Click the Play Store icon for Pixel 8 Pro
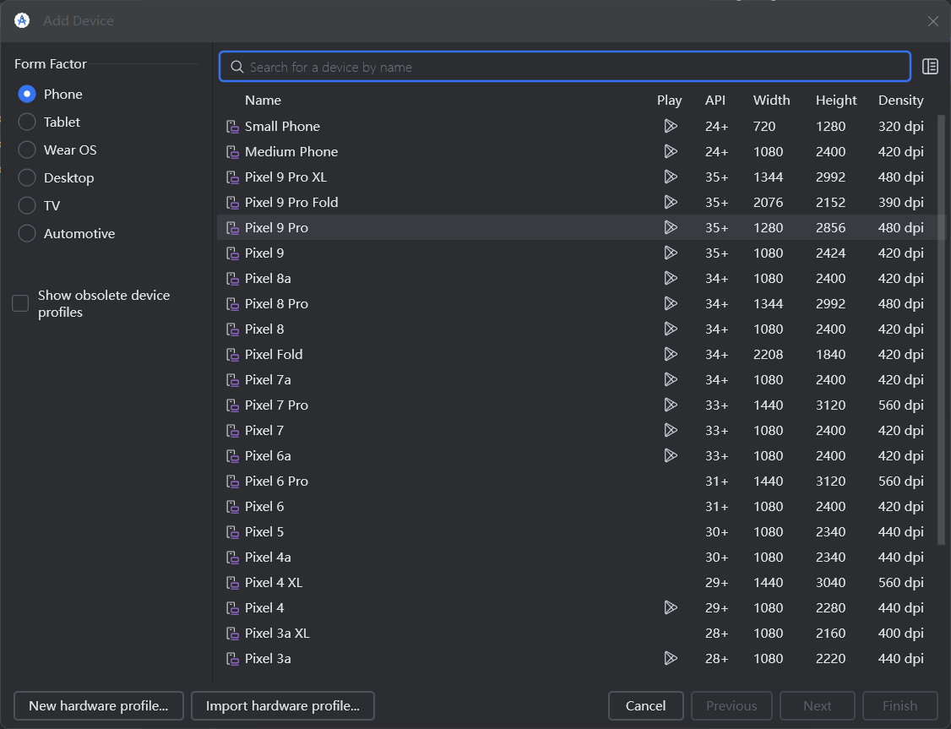 (671, 303)
